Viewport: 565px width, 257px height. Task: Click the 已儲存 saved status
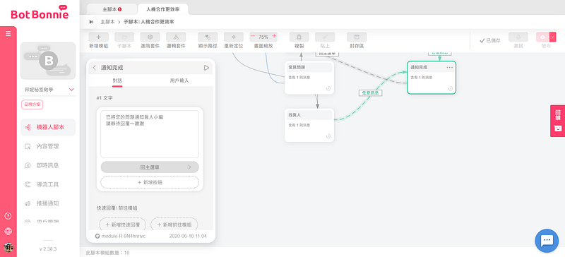pyautogui.click(x=490, y=41)
